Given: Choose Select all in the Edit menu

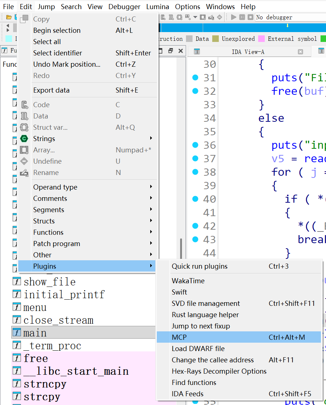Looking at the screenshot, I should coord(47,42).
